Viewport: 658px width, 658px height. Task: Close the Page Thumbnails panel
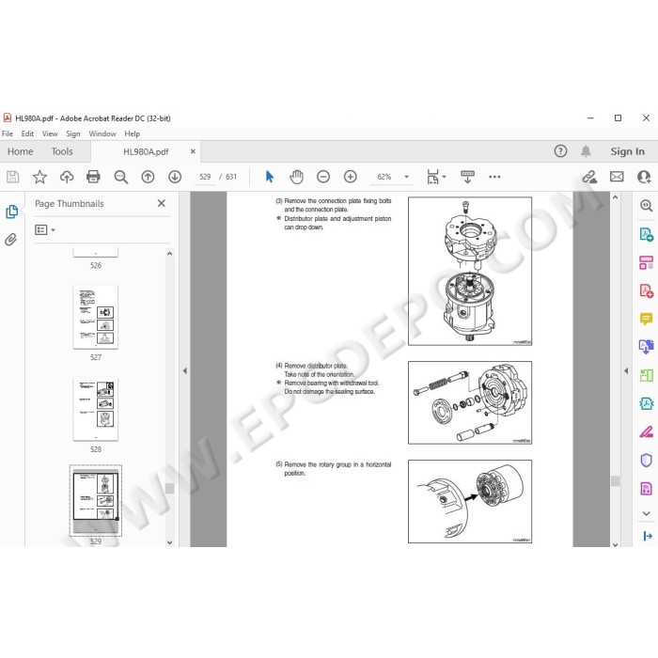point(161,203)
